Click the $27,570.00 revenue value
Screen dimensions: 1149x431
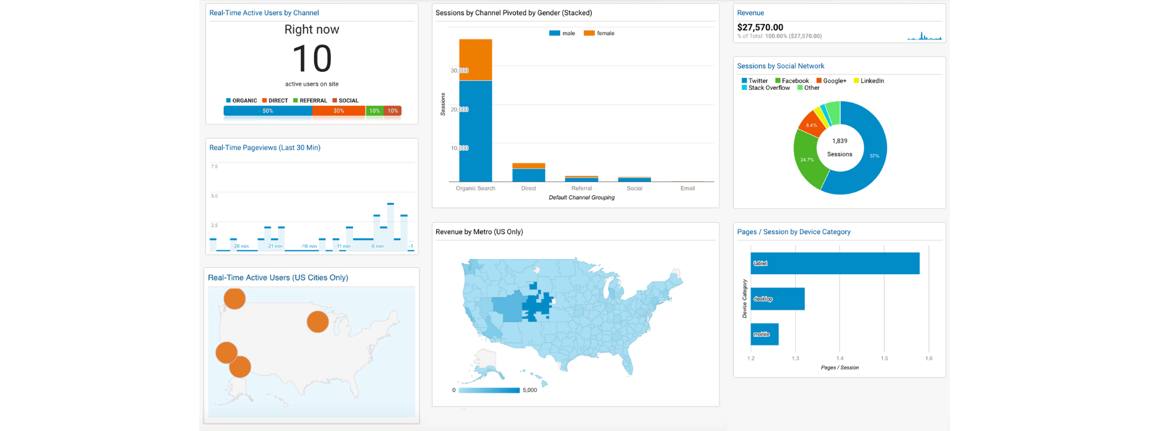tap(760, 27)
